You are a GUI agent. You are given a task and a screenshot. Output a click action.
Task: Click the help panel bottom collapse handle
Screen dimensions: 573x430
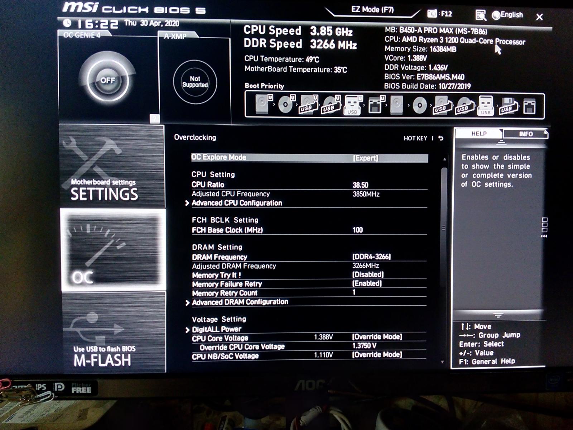(498, 315)
